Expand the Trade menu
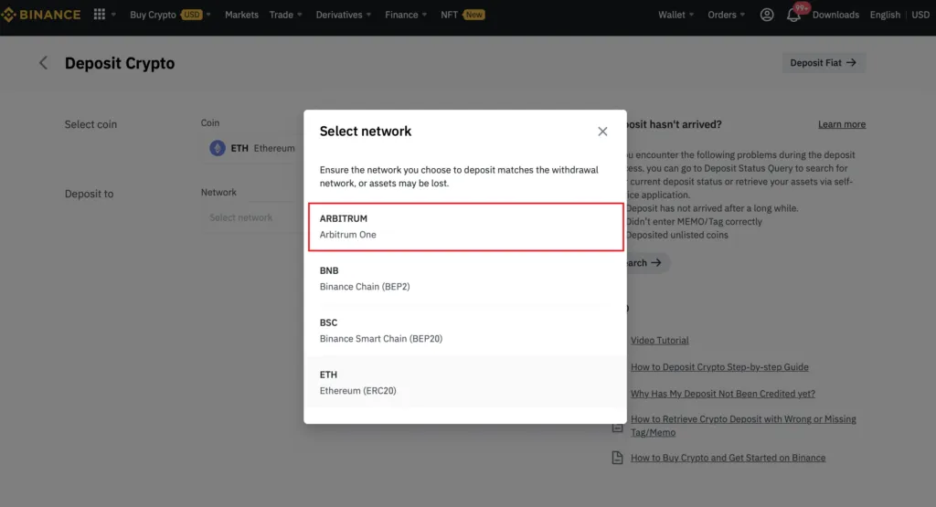 [285, 15]
